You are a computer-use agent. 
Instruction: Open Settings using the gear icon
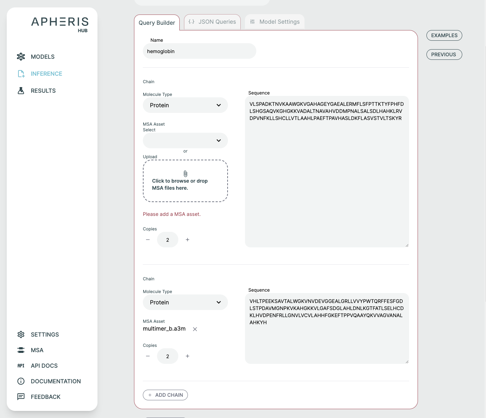[21, 334]
